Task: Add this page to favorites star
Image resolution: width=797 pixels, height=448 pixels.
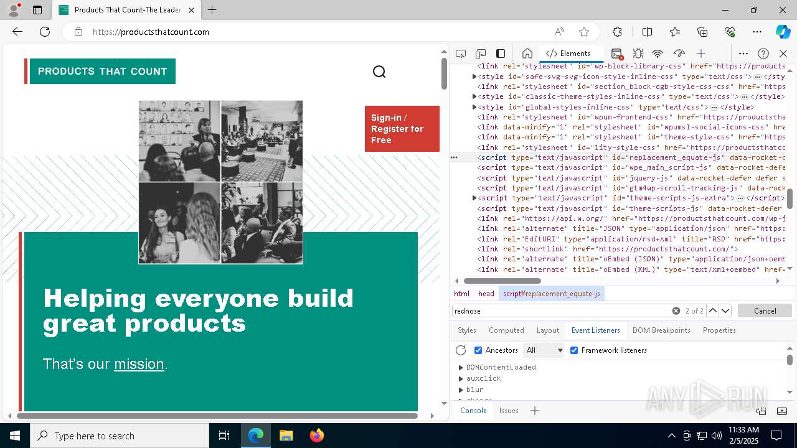Action: tap(584, 32)
